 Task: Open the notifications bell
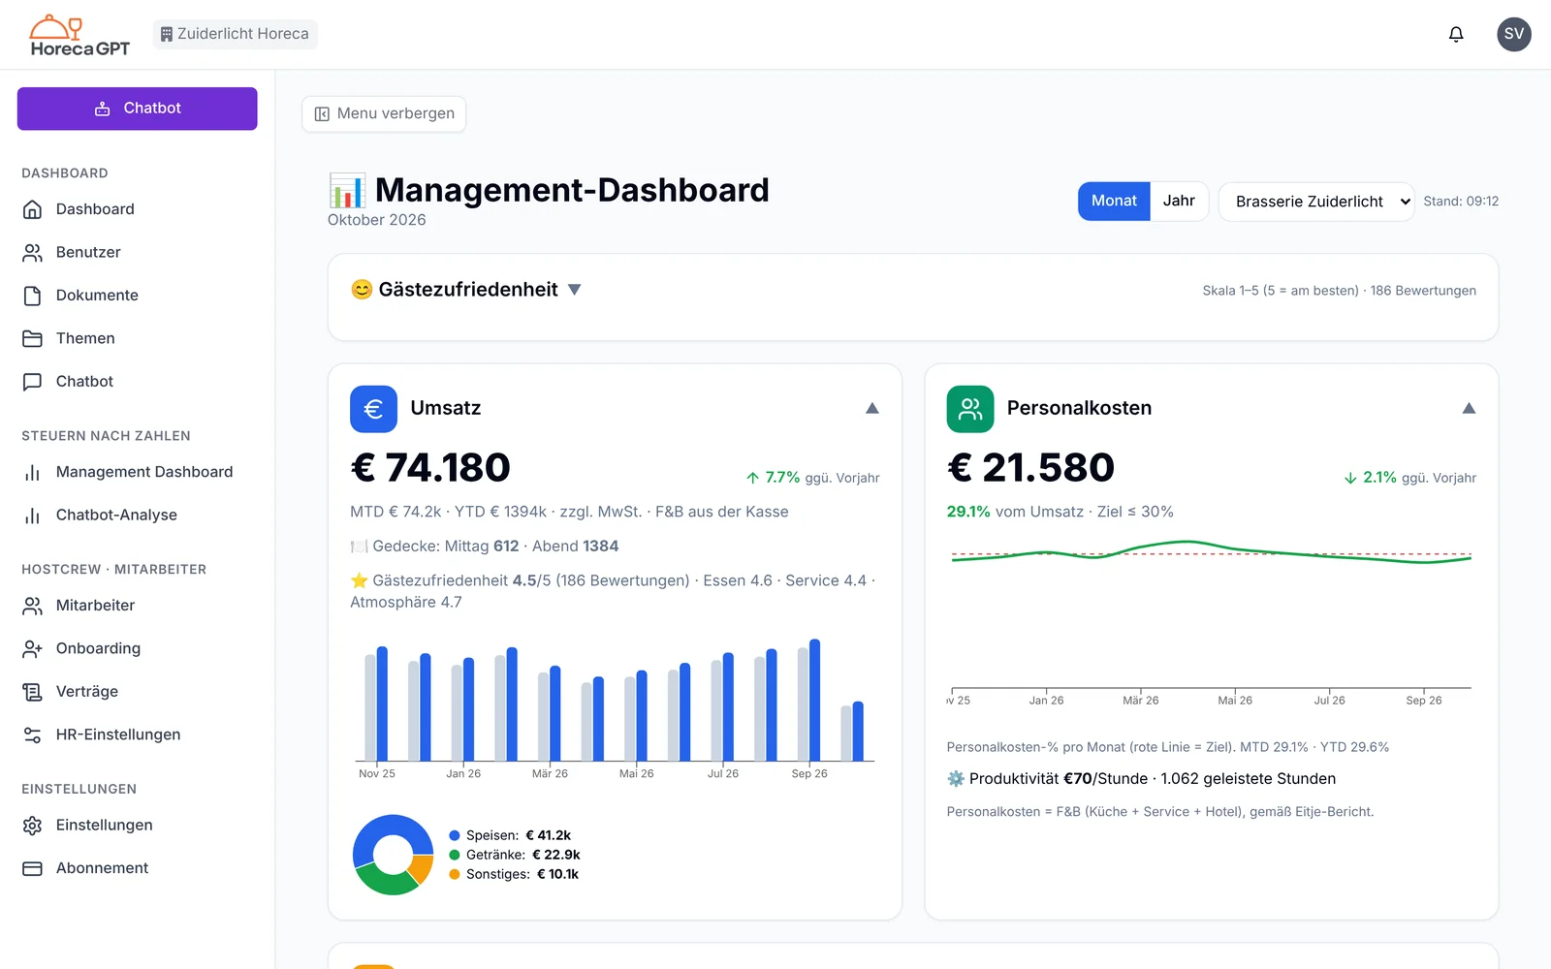click(1456, 35)
